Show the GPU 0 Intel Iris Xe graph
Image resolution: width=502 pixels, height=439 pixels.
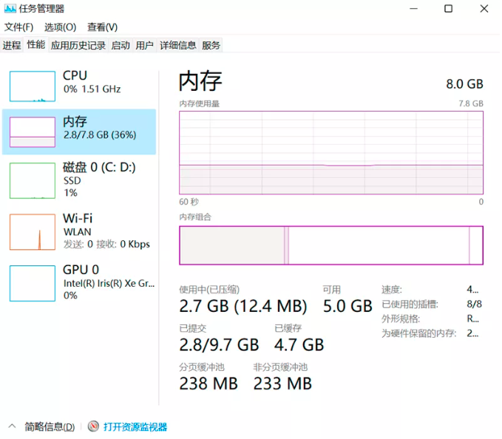tap(33, 282)
